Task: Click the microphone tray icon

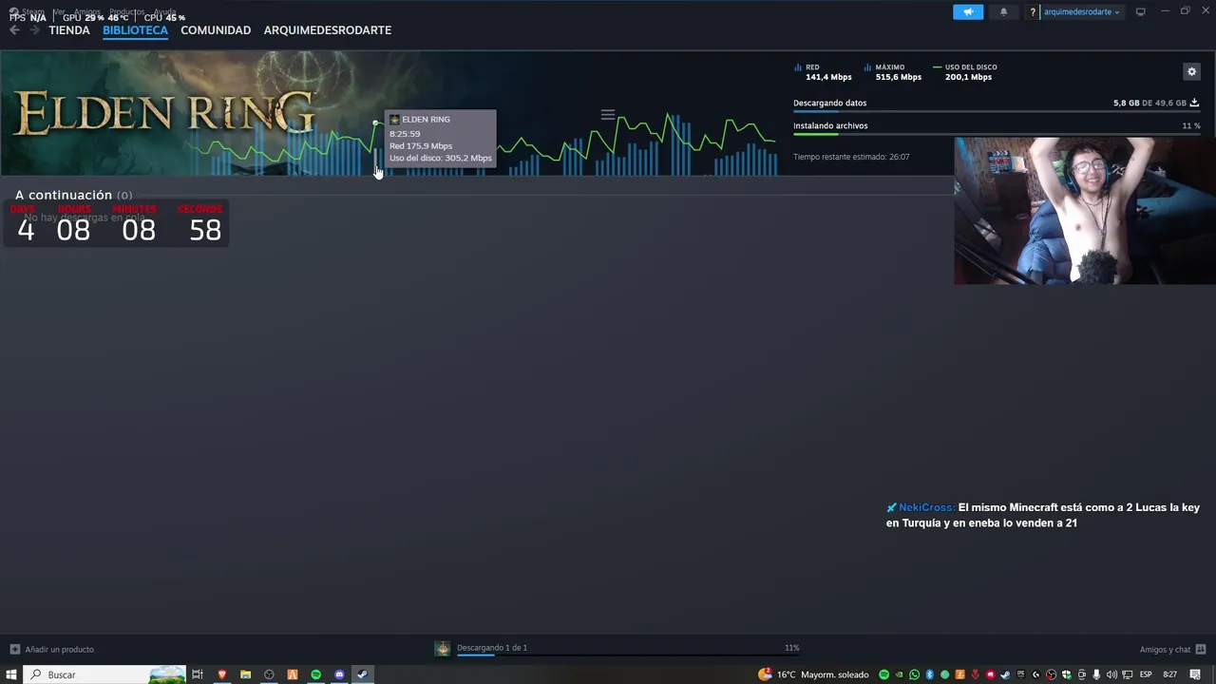Action: (1096, 674)
